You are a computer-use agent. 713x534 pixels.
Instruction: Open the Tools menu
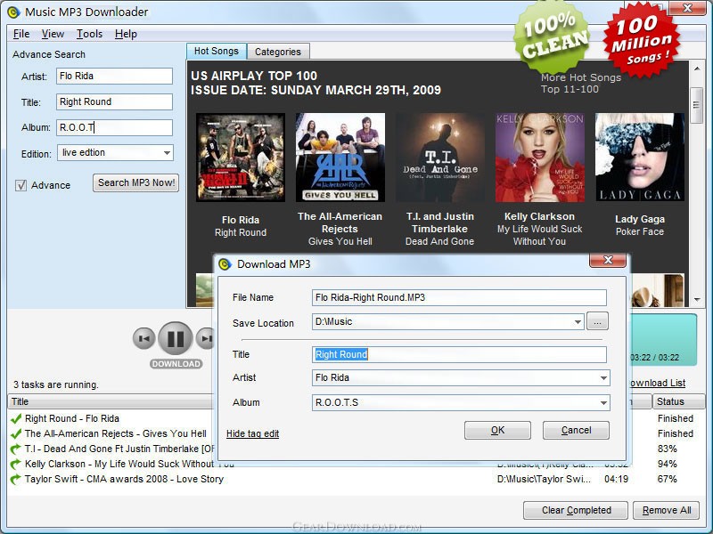89,34
